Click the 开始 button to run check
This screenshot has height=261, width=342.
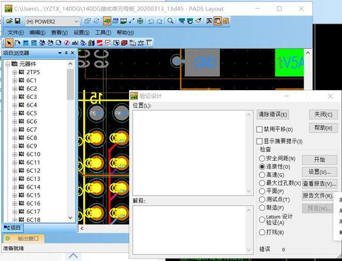click(320, 160)
